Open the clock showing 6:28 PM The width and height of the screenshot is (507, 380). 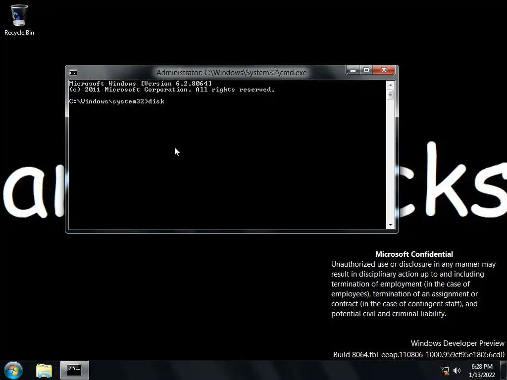tap(482, 371)
